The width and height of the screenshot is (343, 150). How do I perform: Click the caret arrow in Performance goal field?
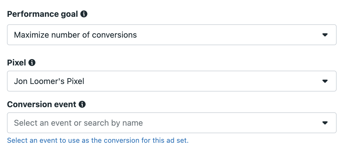coord(325,35)
